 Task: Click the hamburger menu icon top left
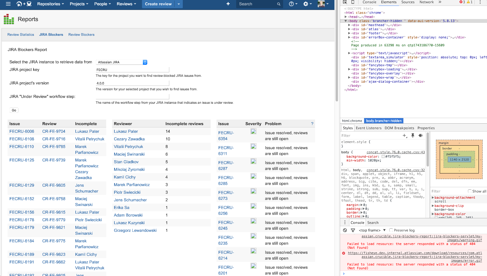point(8,4)
